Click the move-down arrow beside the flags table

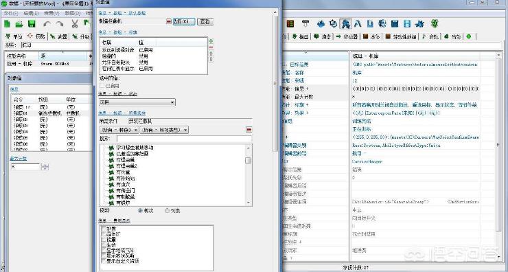(x=211, y=59)
